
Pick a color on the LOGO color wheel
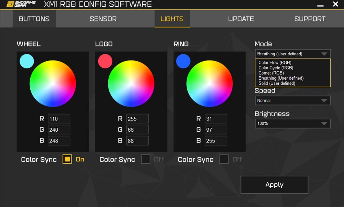click(x=131, y=84)
